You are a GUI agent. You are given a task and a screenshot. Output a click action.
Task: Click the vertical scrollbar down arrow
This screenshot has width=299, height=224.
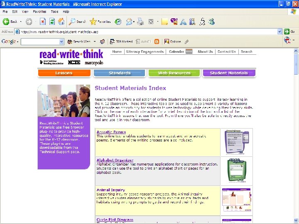click(296, 220)
